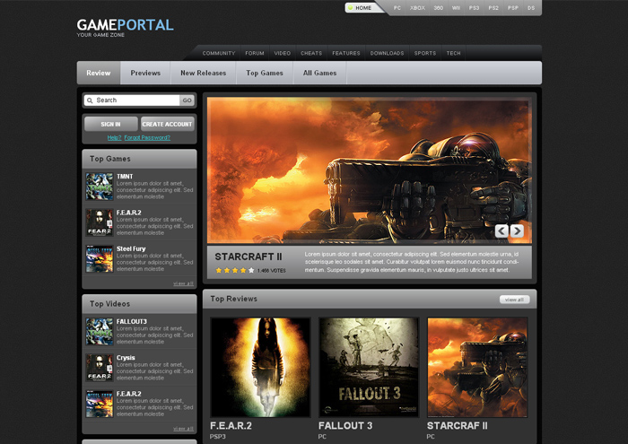This screenshot has height=444, width=628.
Task: Click the TMNT cover icon in Top Games
Action: click(99, 187)
